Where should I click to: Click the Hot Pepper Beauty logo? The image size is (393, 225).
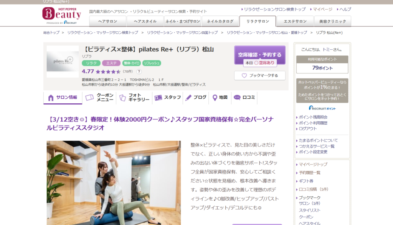click(x=61, y=15)
